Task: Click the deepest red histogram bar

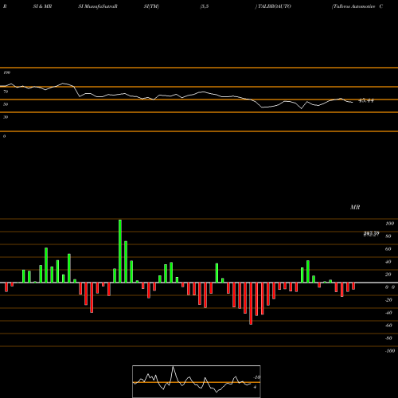Action: coord(251,303)
